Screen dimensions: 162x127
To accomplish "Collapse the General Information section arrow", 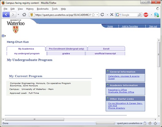I will (108, 71).
